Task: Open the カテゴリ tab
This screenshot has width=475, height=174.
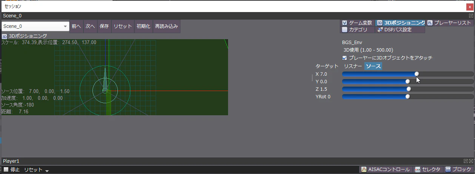Action: tap(357, 29)
